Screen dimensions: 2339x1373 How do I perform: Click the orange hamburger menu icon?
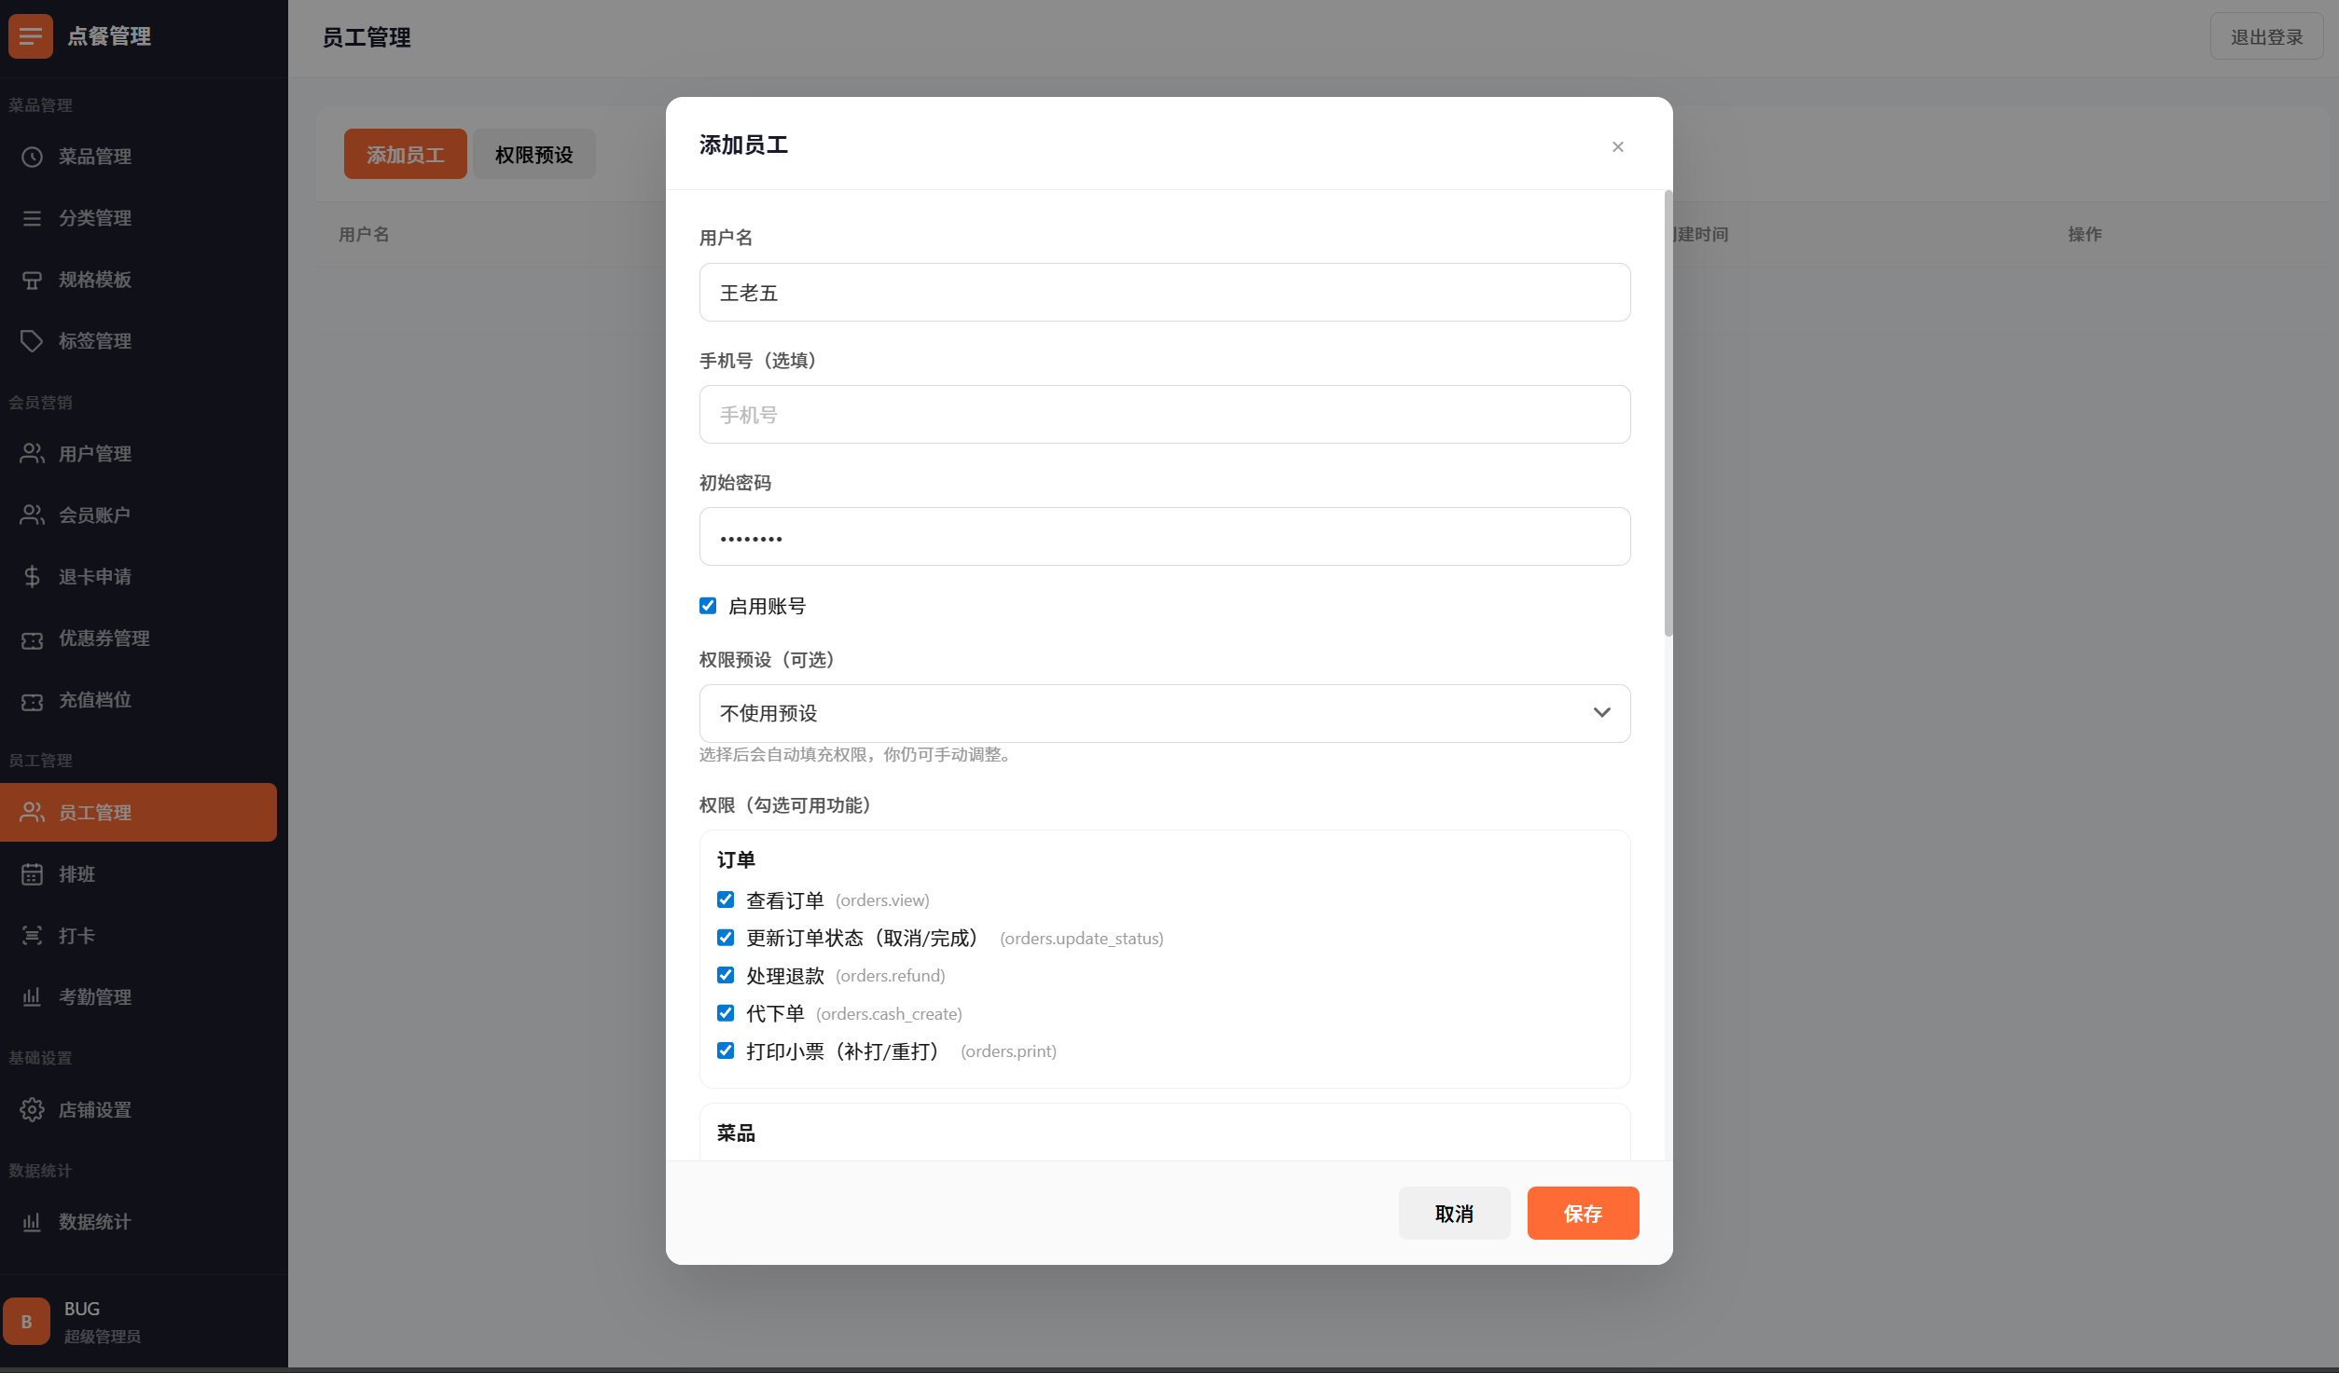pos(30,36)
